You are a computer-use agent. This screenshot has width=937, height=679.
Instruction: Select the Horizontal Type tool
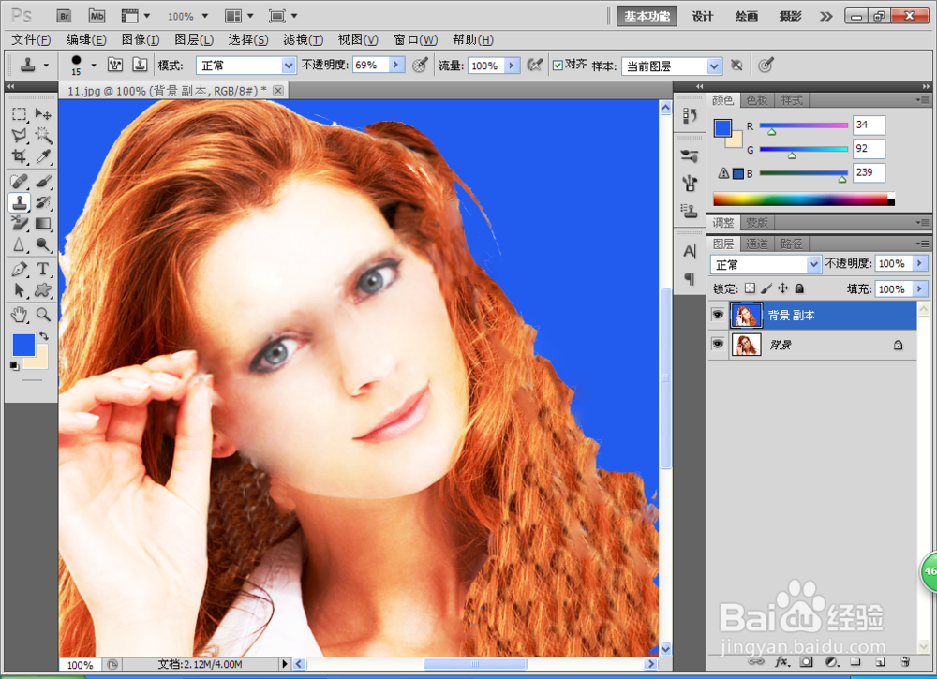pos(43,270)
